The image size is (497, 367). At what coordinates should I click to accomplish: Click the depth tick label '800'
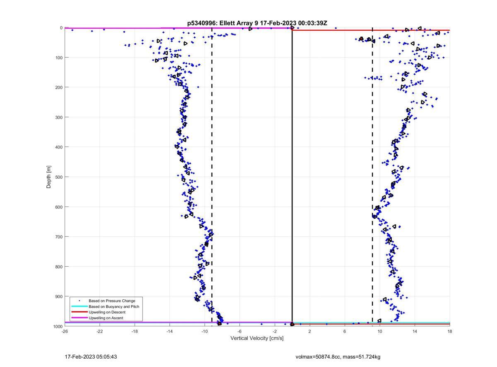[x=59, y=267]
